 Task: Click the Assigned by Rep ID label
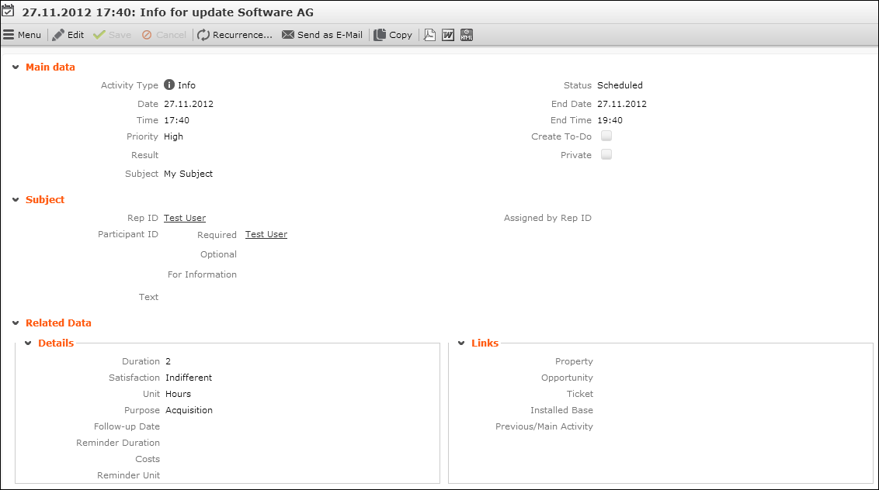tap(547, 218)
